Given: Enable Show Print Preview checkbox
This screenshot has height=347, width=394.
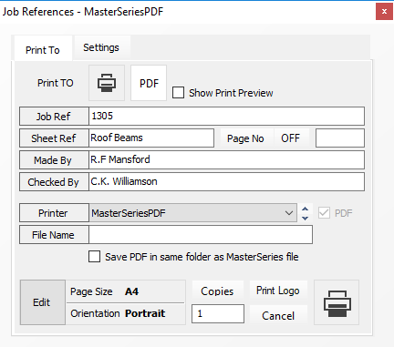Looking at the screenshot, I should tap(178, 93).
